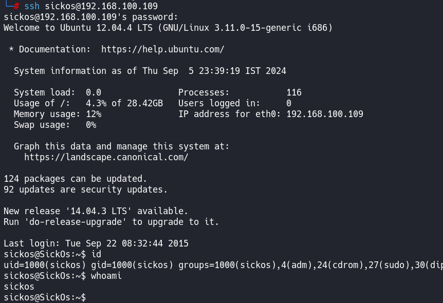Image resolution: width=443 pixels, height=303 pixels.
Task: Click the 'whoami' command text
Action: [x=106, y=276]
